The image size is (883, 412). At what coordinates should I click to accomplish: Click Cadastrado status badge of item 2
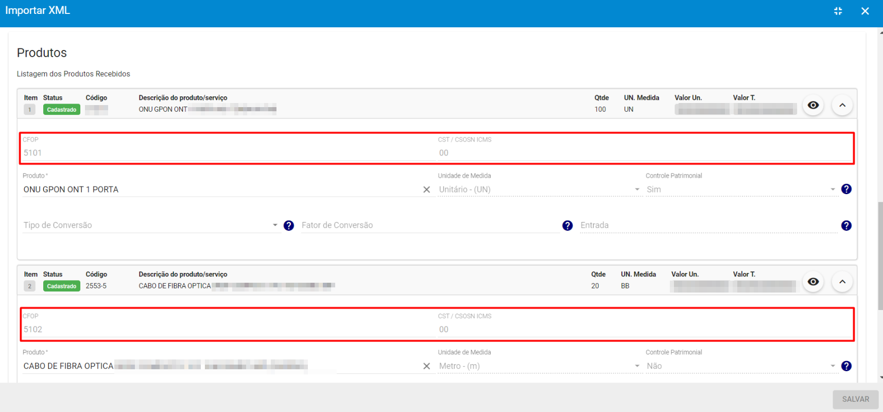(62, 286)
